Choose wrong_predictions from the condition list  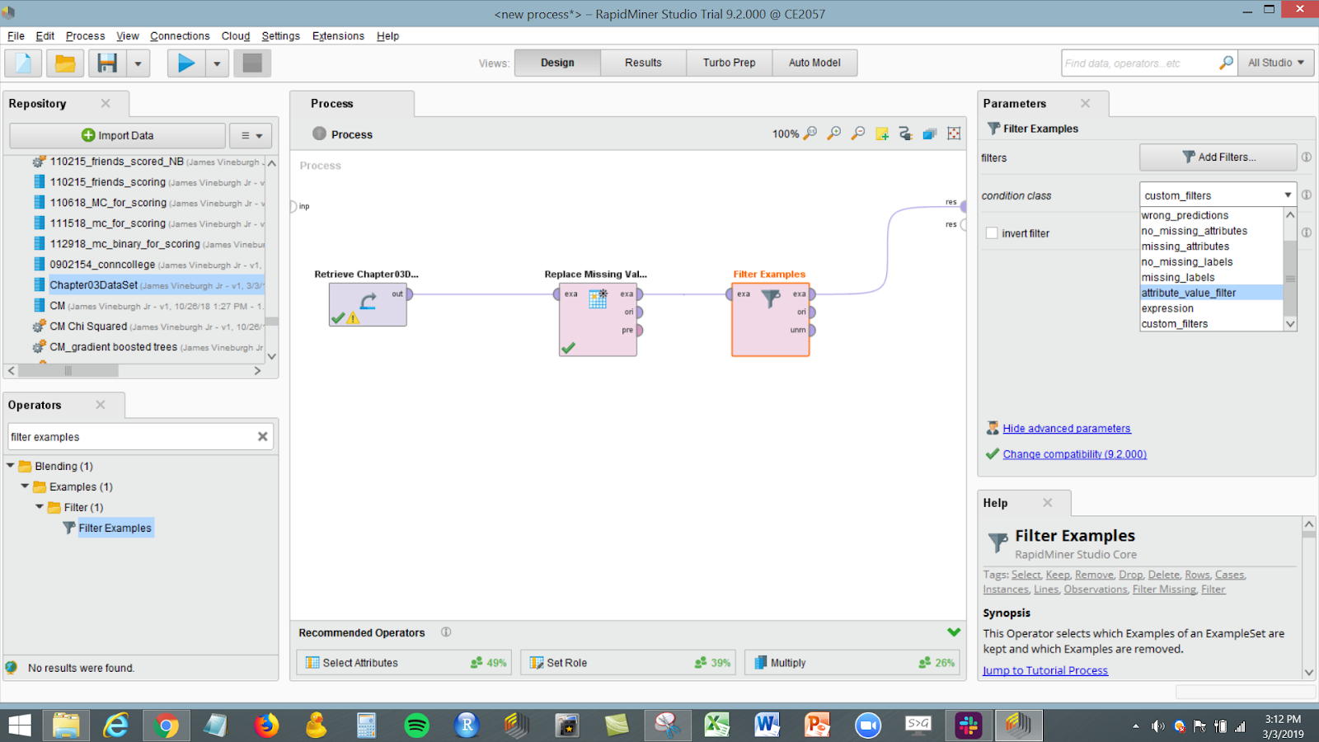tap(1211, 215)
